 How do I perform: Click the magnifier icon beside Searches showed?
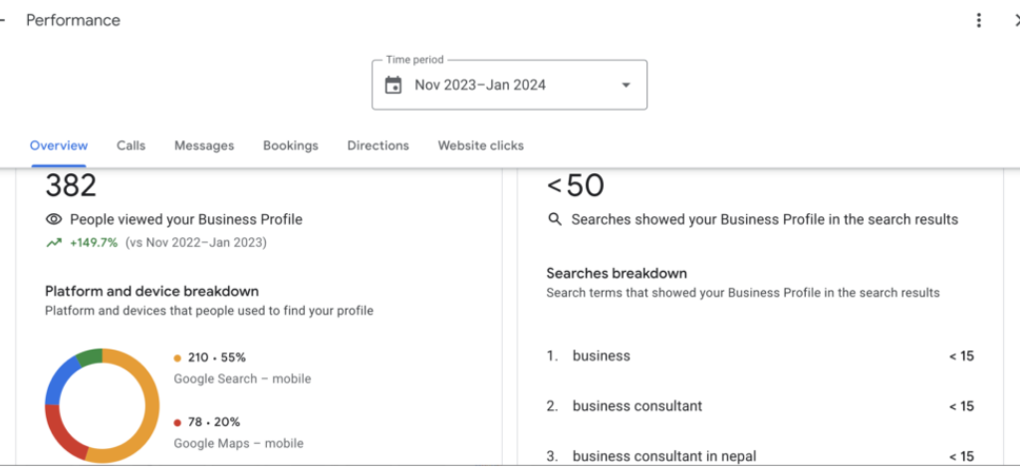point(555,219)
